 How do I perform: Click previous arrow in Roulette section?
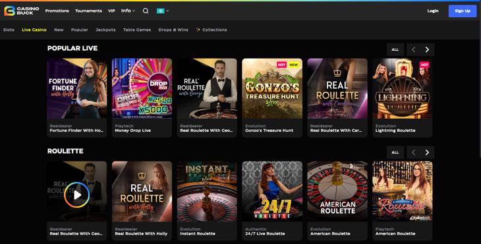click(414, 152)
